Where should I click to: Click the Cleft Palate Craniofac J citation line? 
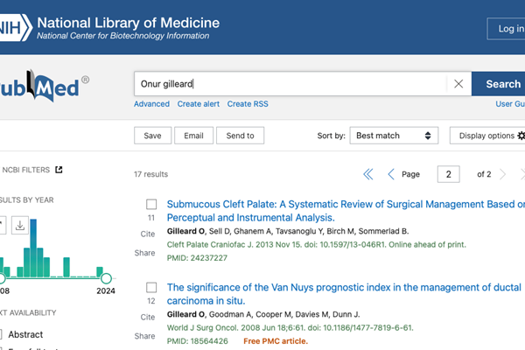[317, 244]
